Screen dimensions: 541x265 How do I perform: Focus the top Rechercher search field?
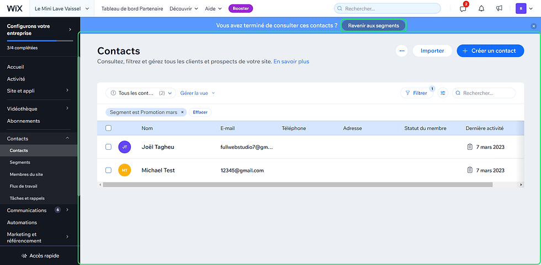click(387, 9)
